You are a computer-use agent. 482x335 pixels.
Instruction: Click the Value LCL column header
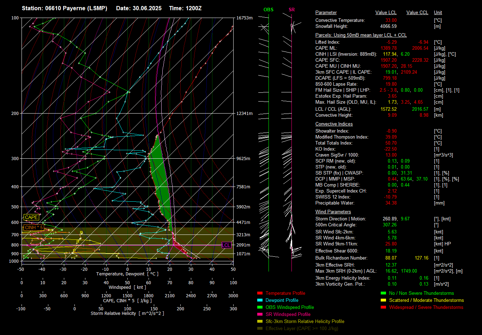tap(386, 13)
